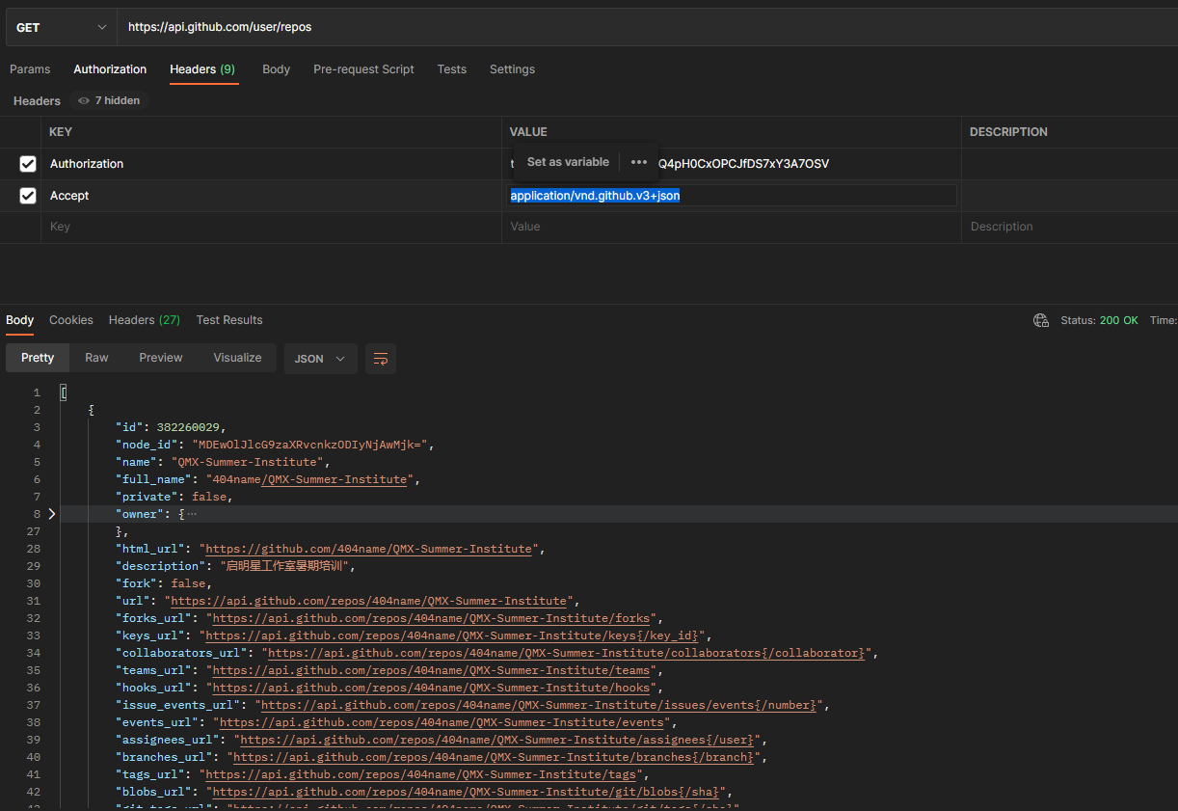1178x811 pixels.
Task: Select the Raw view mode
Action: pyautogui.click(x=96, y=358)
